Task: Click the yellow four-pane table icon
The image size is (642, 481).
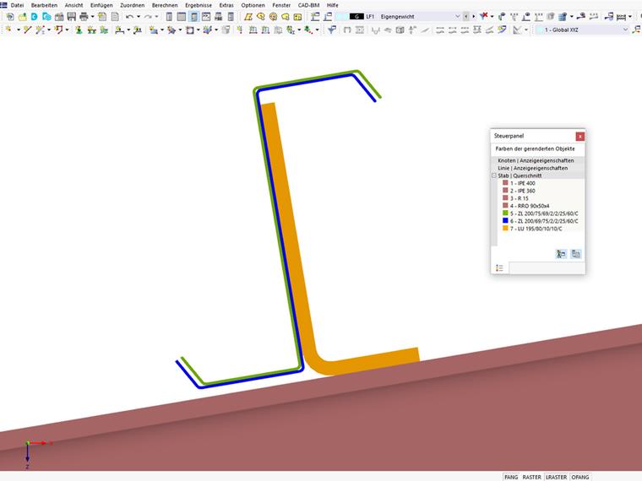Action: click(297, 17)
